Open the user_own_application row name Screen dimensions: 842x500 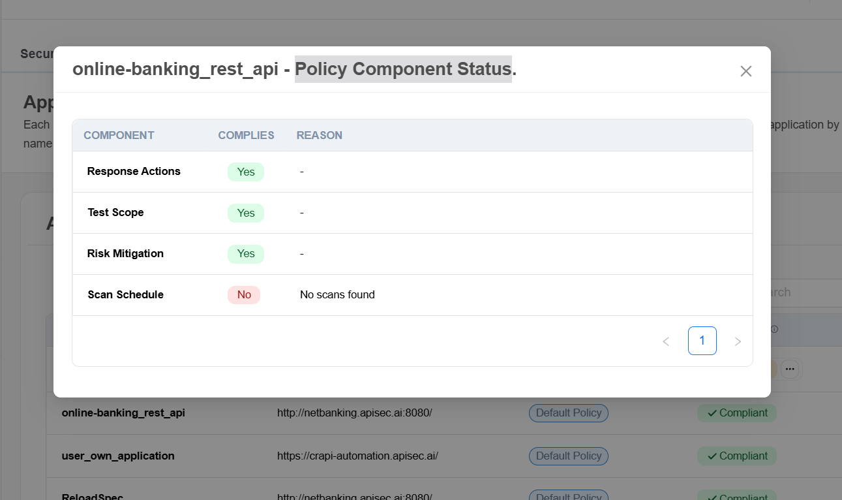pos(118,456)
